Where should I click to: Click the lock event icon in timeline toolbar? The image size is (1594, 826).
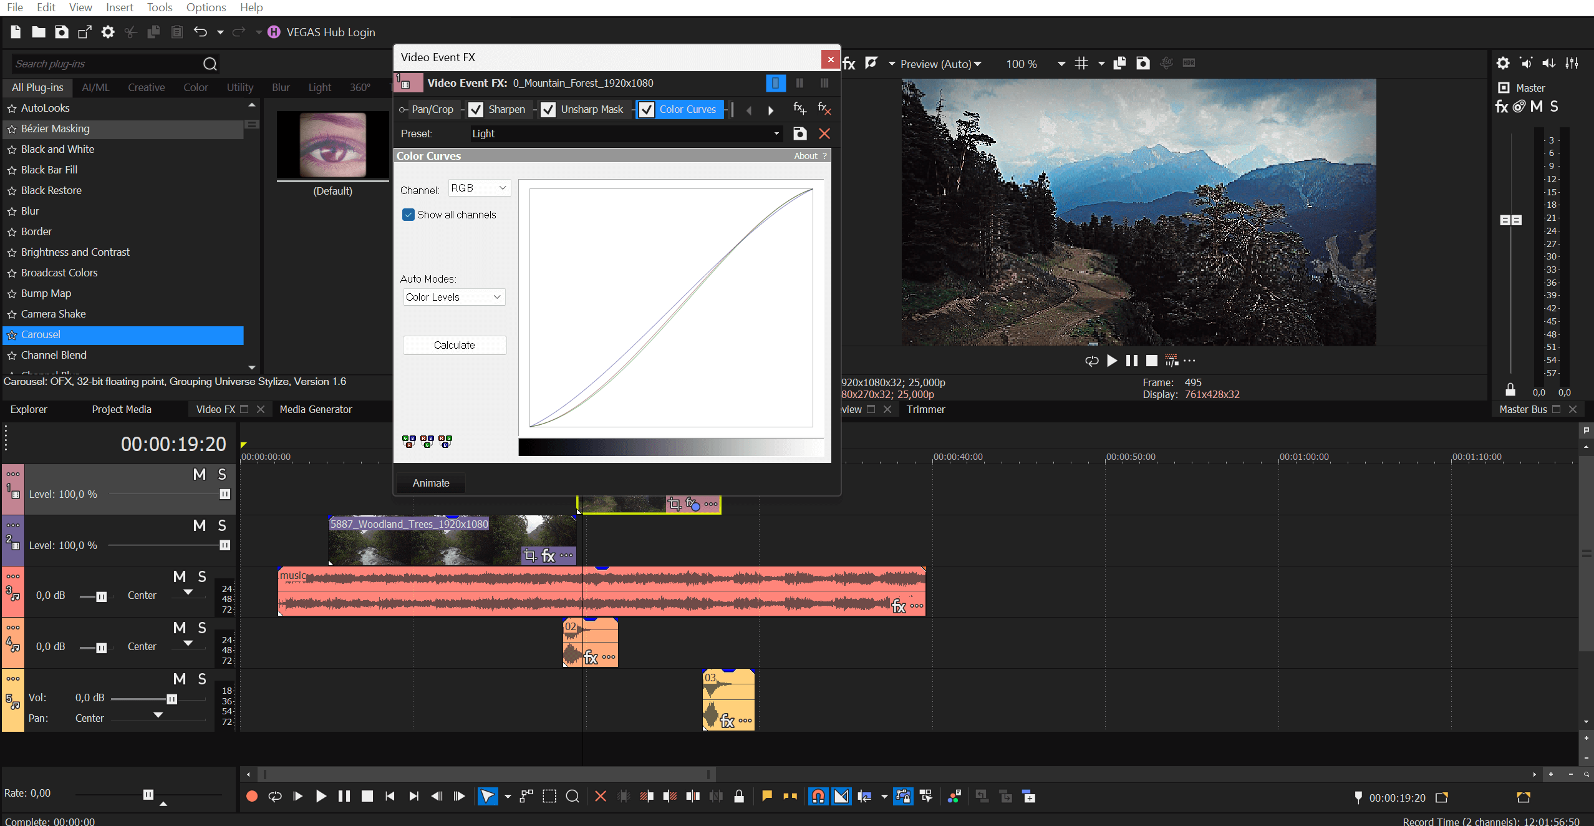739,796
